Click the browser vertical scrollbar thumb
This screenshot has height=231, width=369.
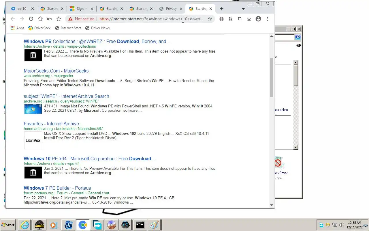point(271,77)
